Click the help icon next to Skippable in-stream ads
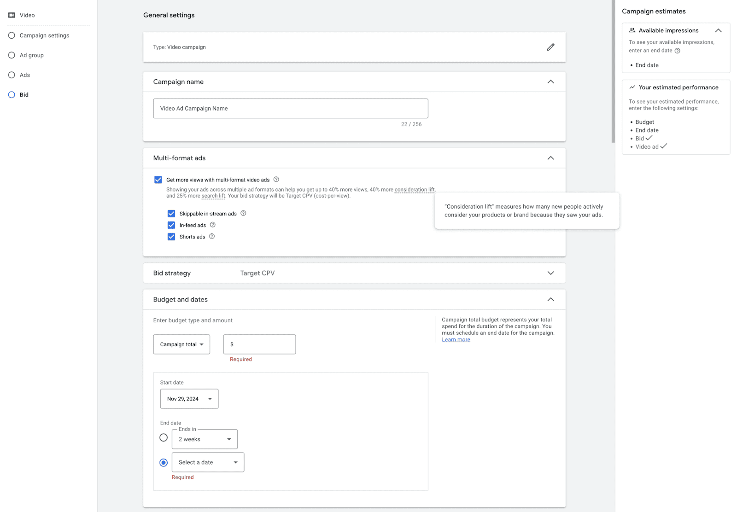The height and width of the screenshot is (512, 737). pos(243,213)
